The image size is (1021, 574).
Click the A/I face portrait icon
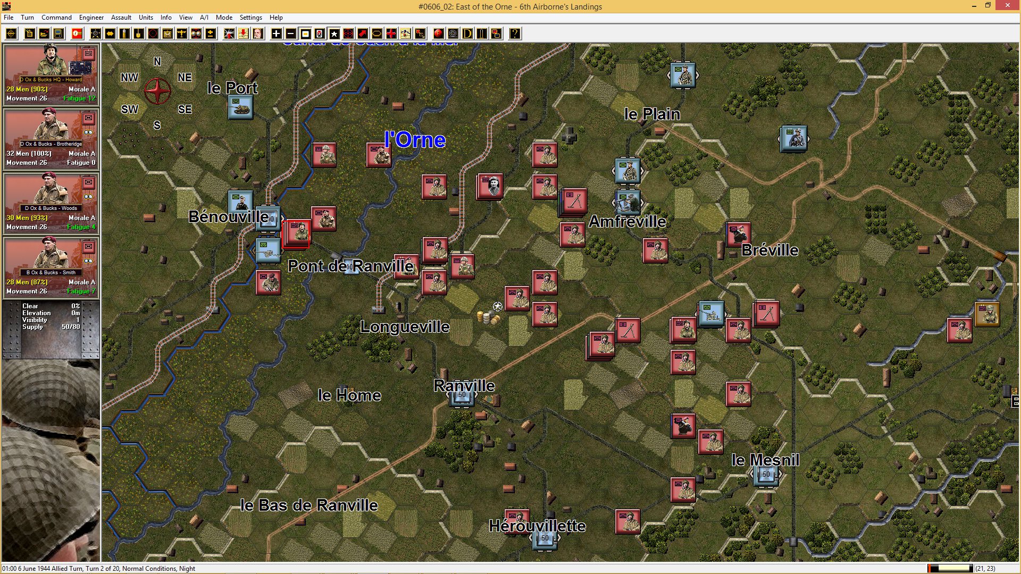[257, 33]
